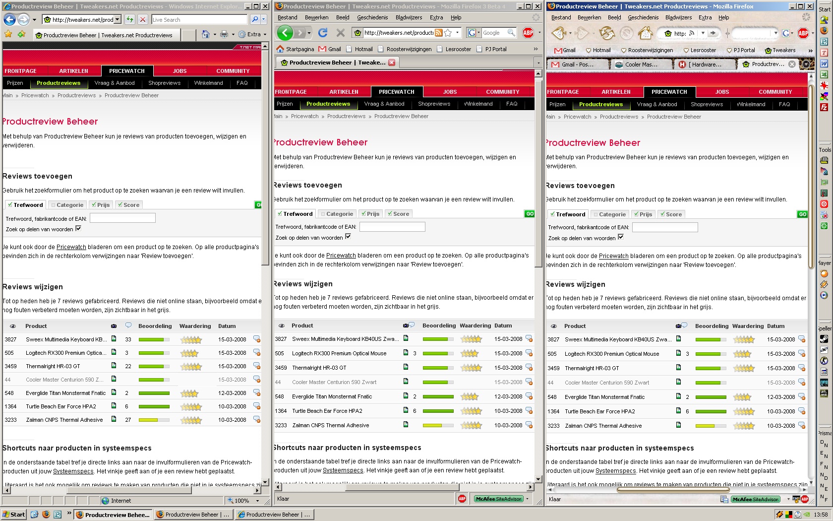Click the green GO button in Firefox 3 Beta page

tap(530, 214)
